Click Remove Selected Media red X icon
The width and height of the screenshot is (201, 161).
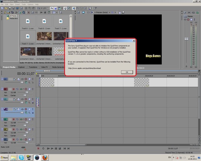29,12
